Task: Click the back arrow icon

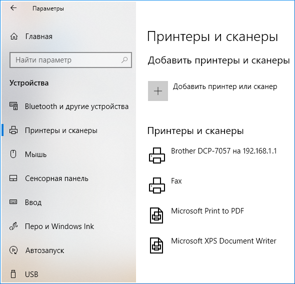Action: [x=13, y=8]
